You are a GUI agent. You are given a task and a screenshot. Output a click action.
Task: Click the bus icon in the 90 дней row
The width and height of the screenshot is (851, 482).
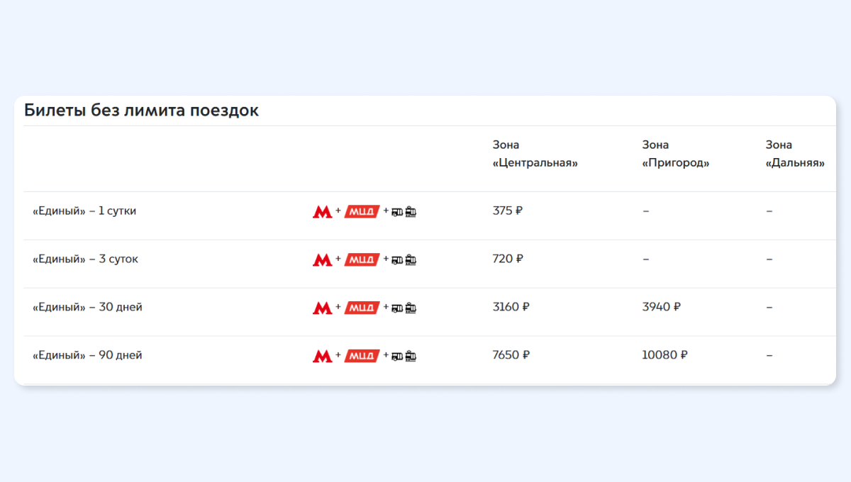coord(397,356)
